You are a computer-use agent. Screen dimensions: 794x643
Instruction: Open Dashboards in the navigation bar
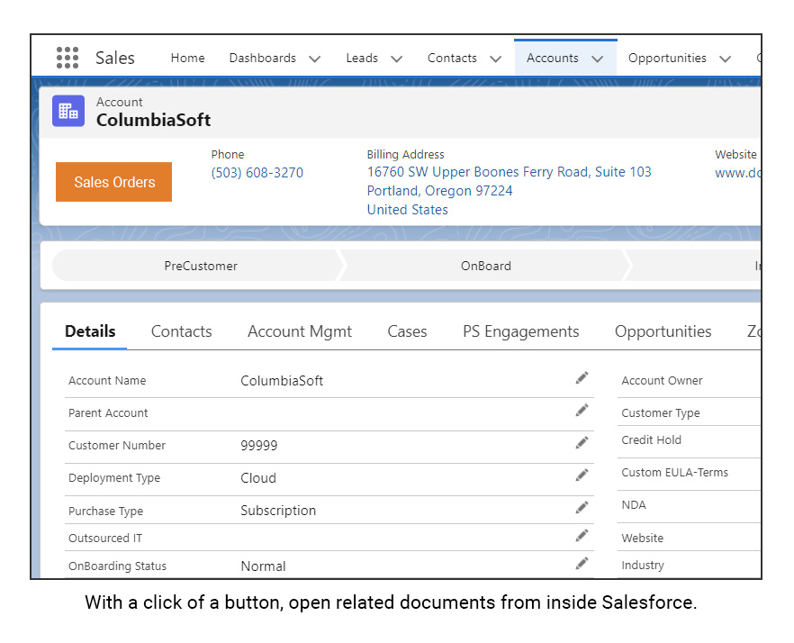coord(262,58)
